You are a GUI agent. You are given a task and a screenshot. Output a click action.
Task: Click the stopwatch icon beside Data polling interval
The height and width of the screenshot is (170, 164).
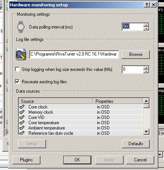pyautogui.click(x=21, y=27)
